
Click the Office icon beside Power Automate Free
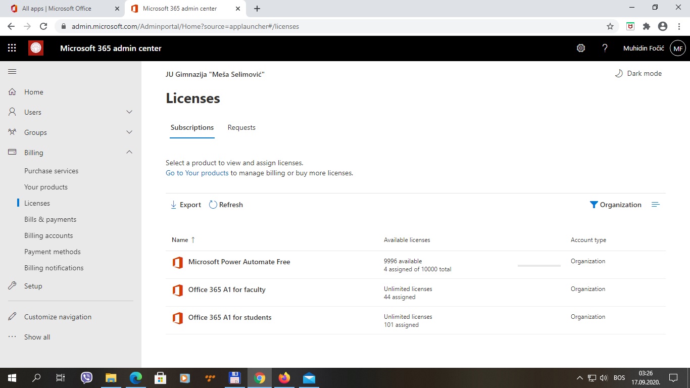pyautogui.click(x=177, y=263)
